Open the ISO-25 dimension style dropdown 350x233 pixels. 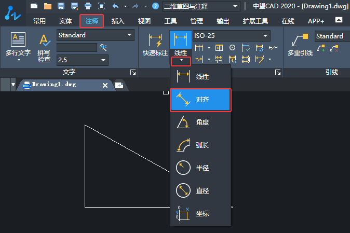click(232, 36)
